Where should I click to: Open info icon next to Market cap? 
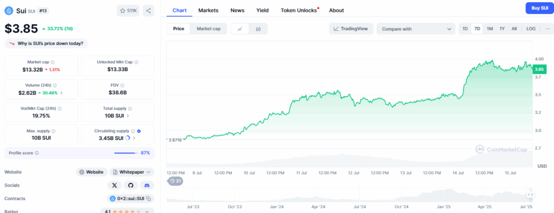tap(52, 62)
